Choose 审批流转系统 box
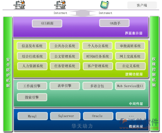 (130, 46)
